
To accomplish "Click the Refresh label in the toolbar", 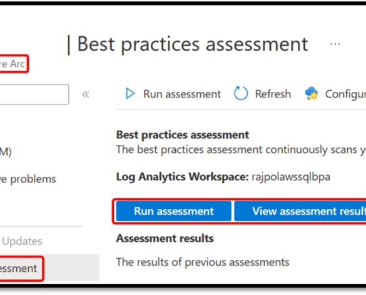I will click(273, 94).
